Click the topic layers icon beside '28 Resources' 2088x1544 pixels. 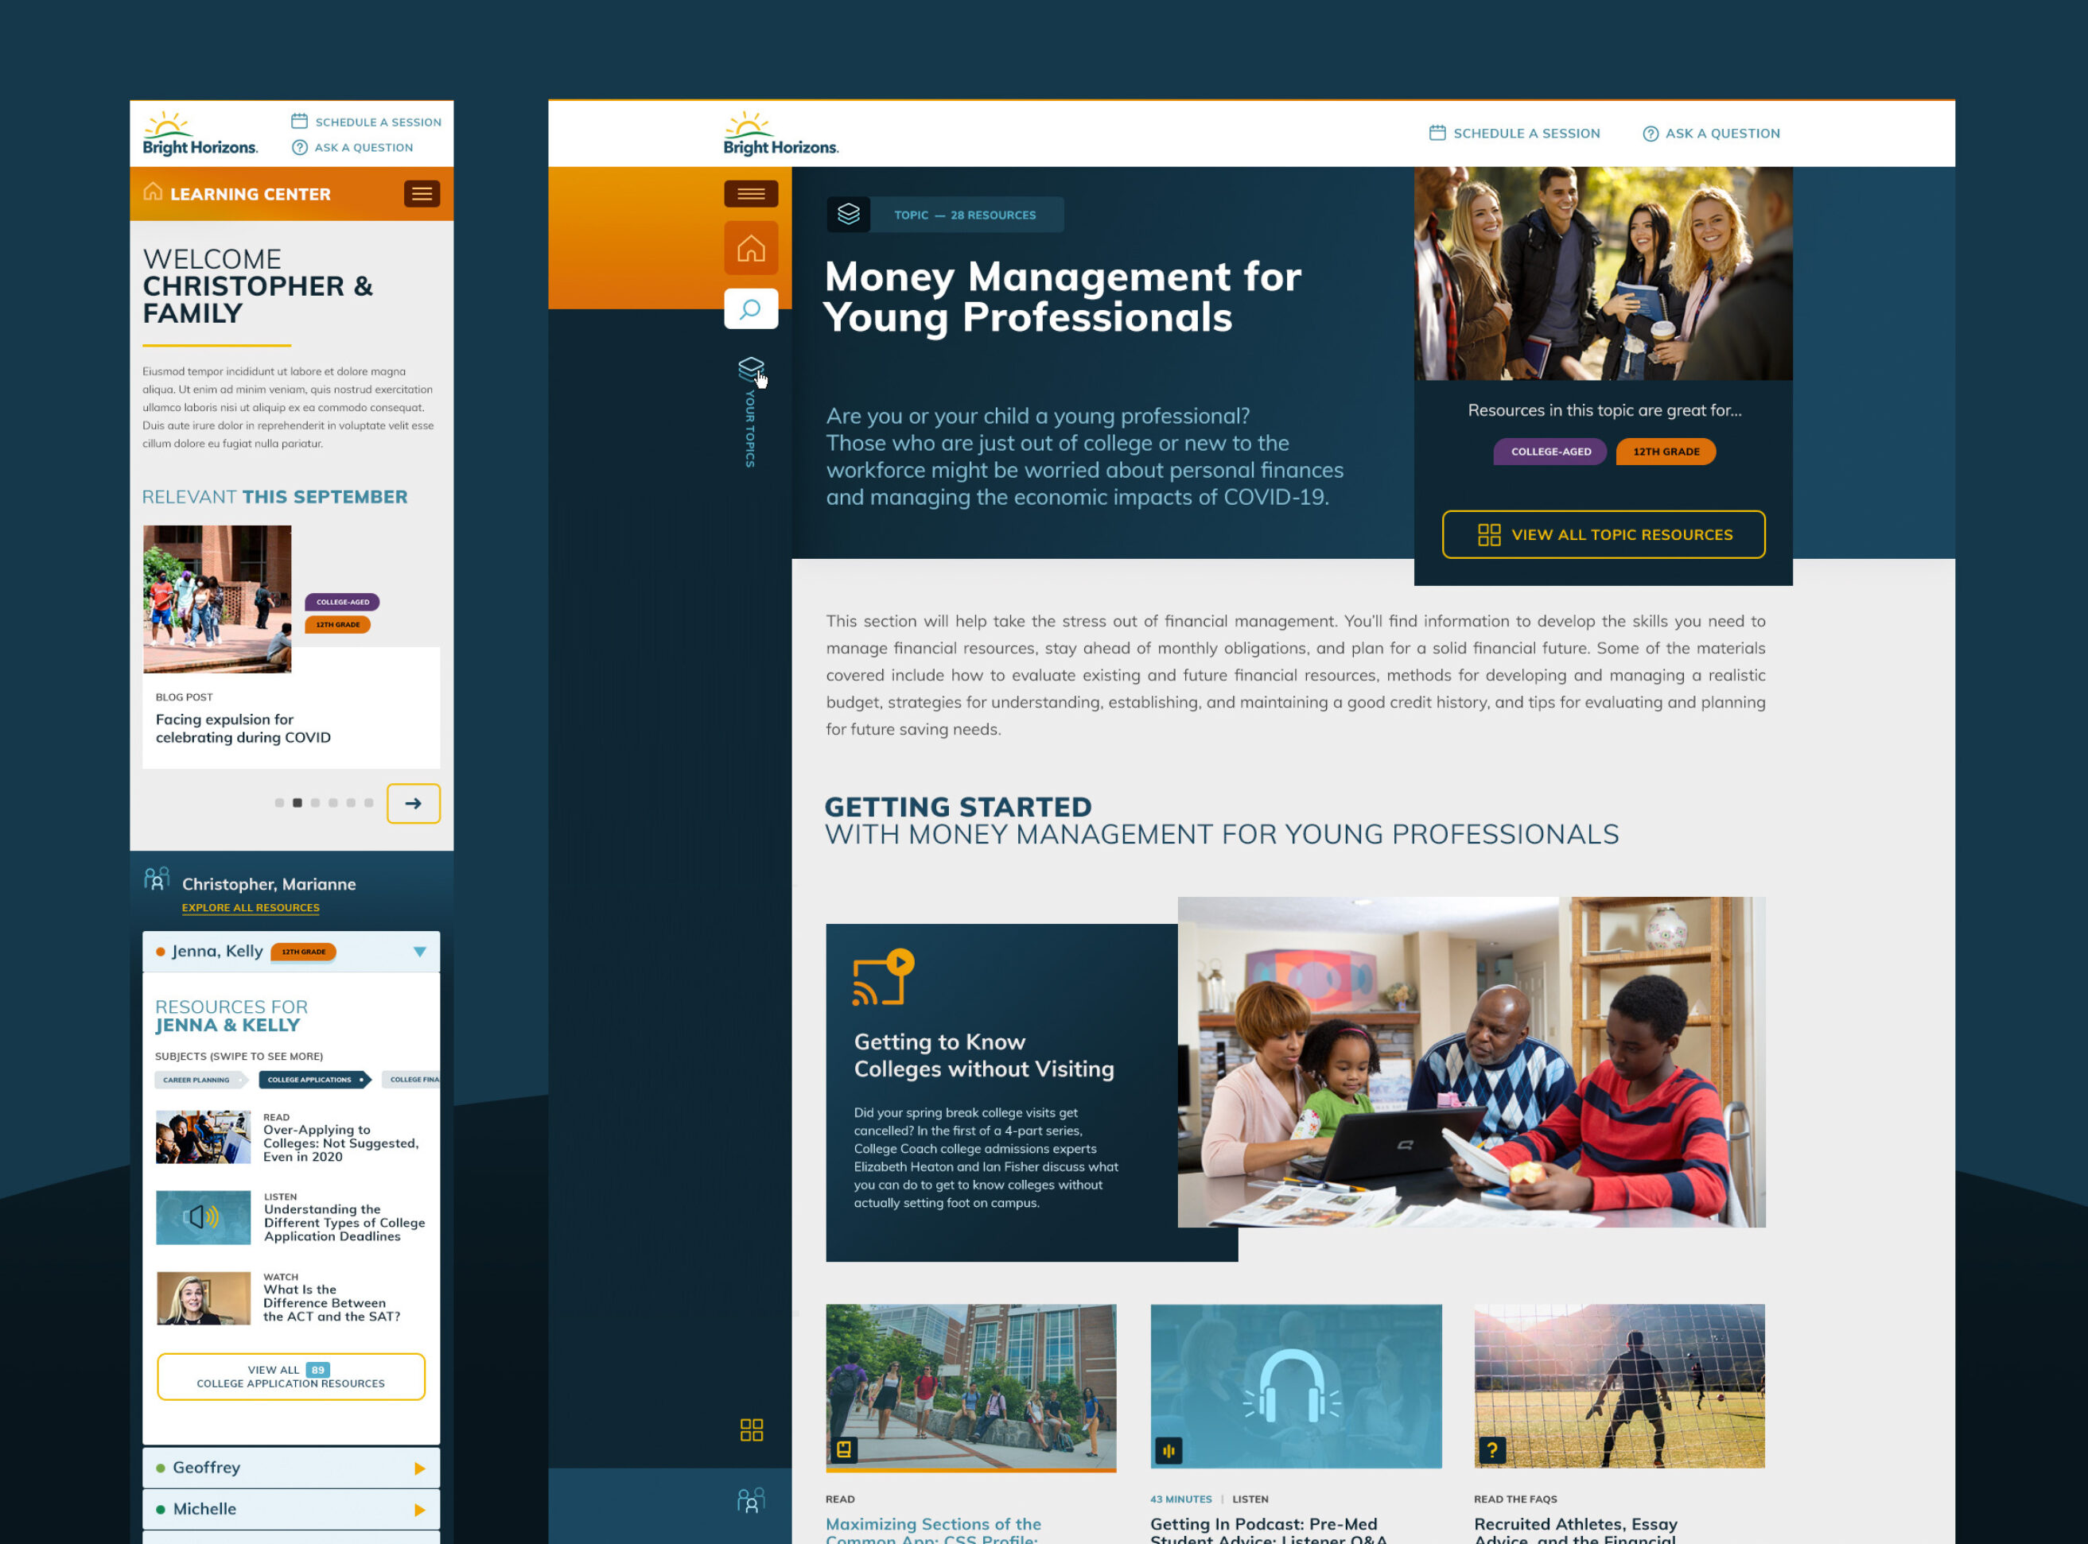tap(848, 214)
